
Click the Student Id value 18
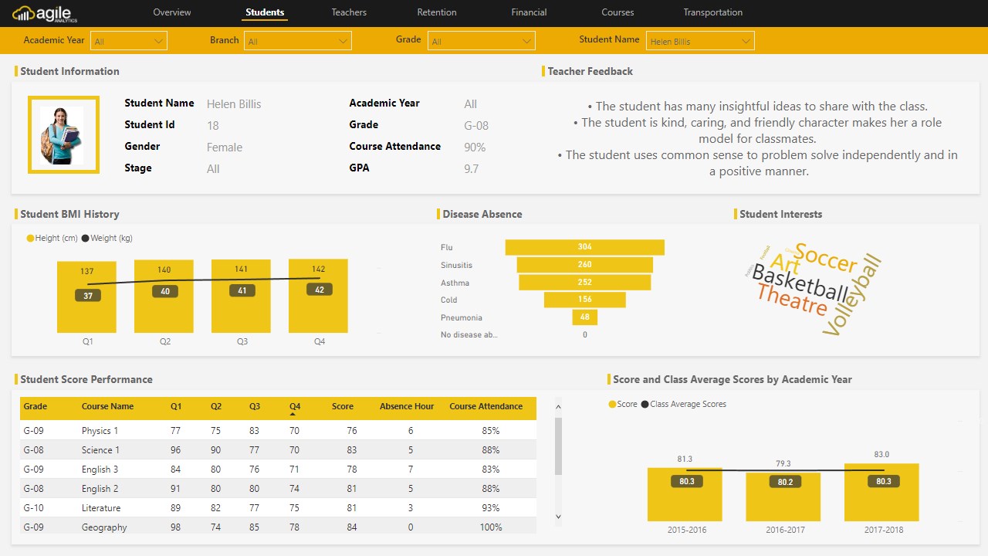click(x=213, y=126)
